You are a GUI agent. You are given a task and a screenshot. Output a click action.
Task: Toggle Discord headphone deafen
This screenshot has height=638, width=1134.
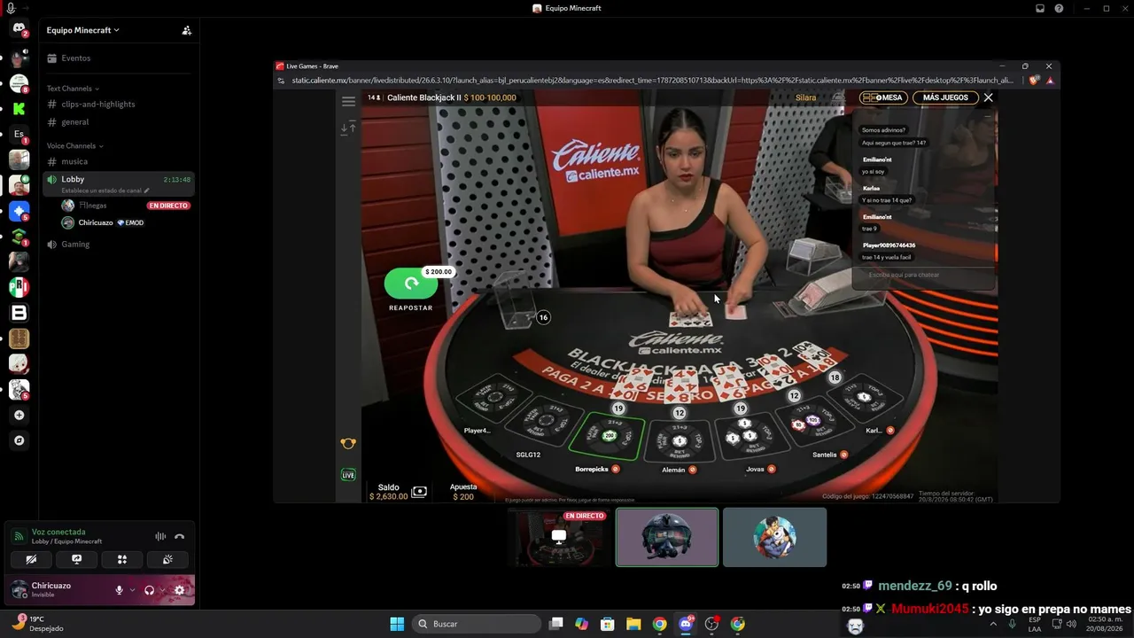[149, 590]
